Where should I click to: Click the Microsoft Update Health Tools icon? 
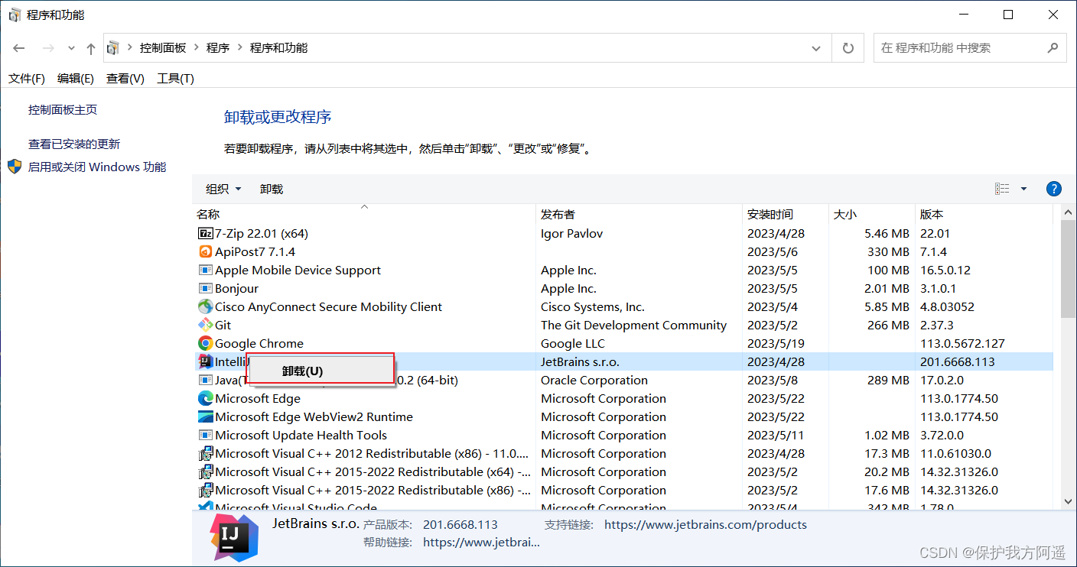click(x=205, y=436)
